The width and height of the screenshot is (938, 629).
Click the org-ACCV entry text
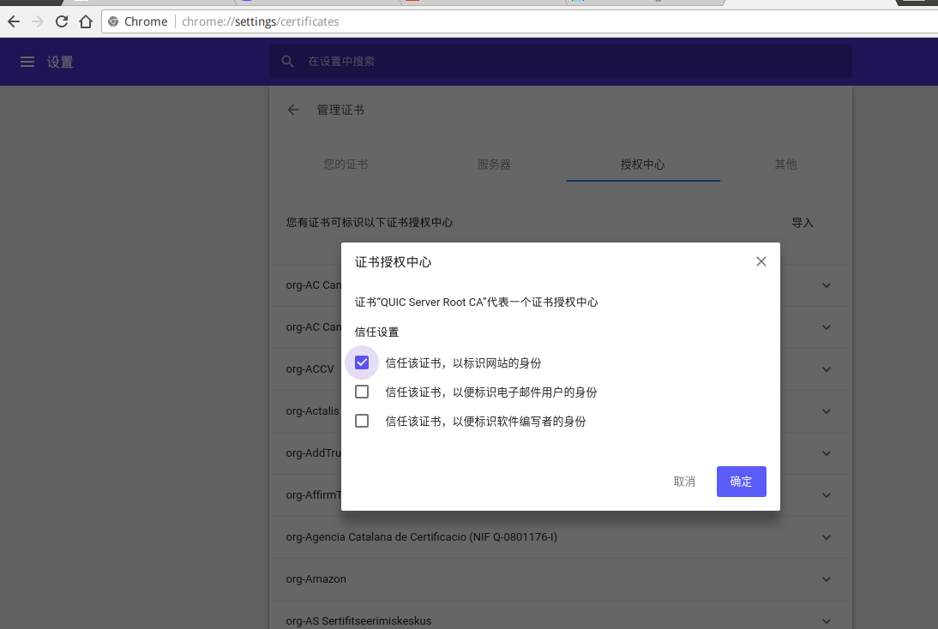[310, 368]
